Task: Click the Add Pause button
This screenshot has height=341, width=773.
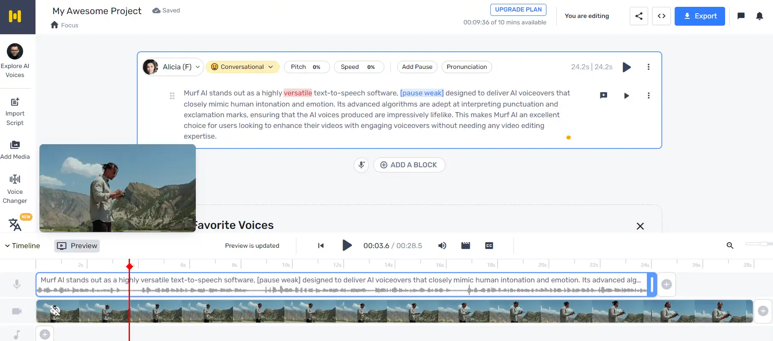Action: pyautogui.click(x=417, y=67)
